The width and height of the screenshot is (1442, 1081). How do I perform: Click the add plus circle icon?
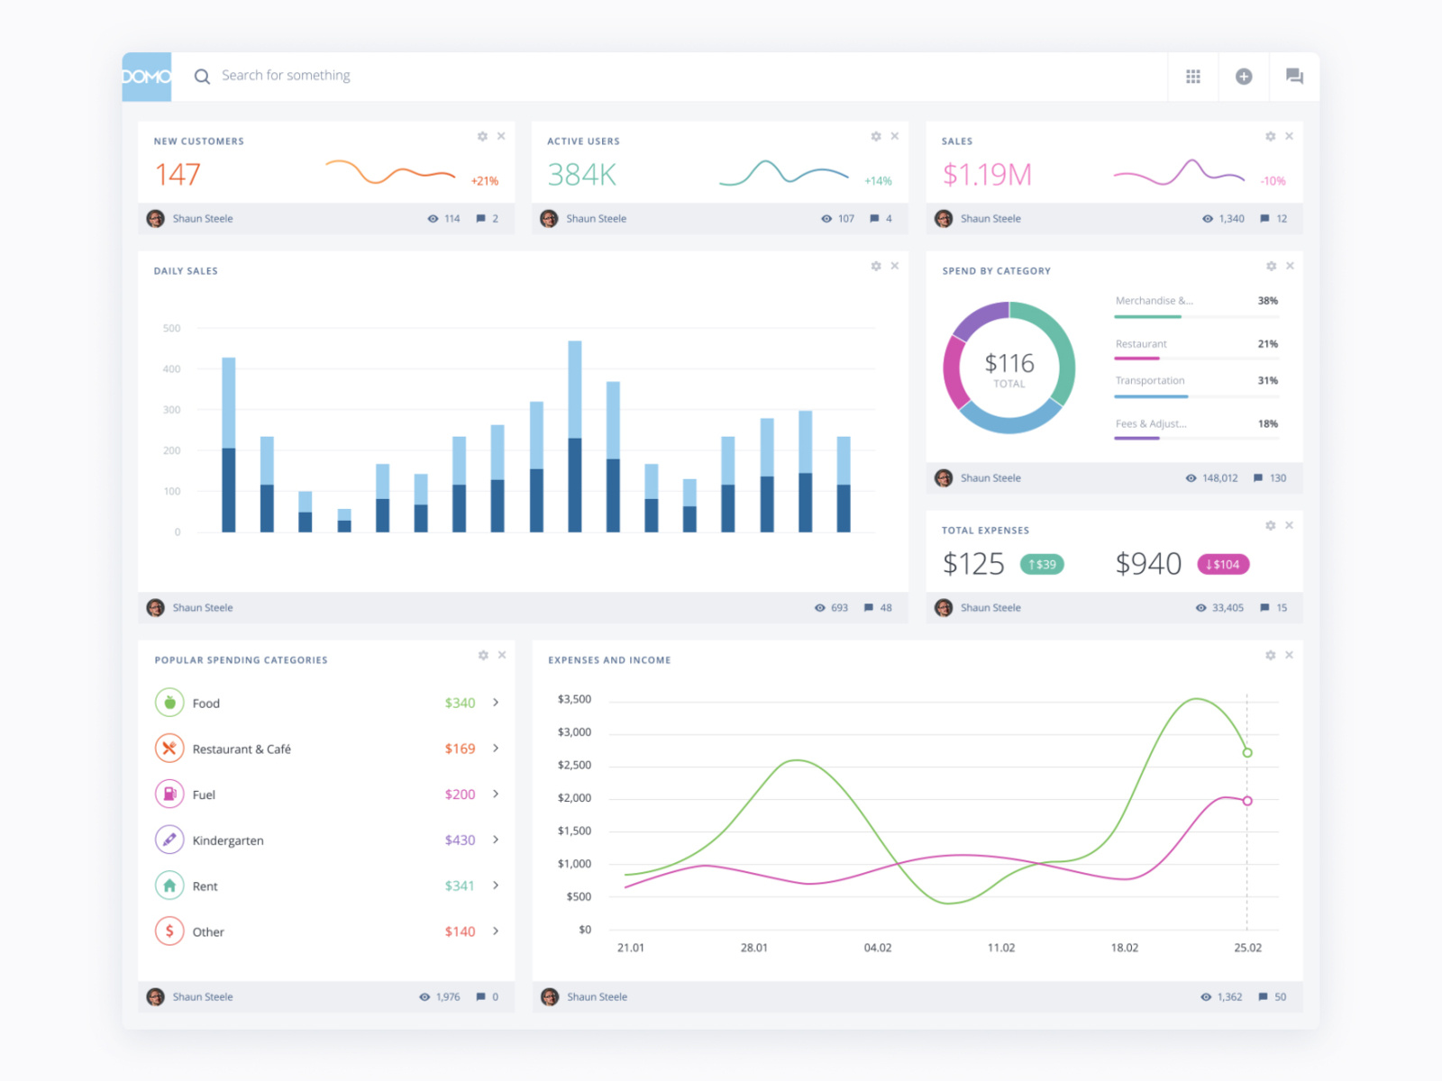1244,77
